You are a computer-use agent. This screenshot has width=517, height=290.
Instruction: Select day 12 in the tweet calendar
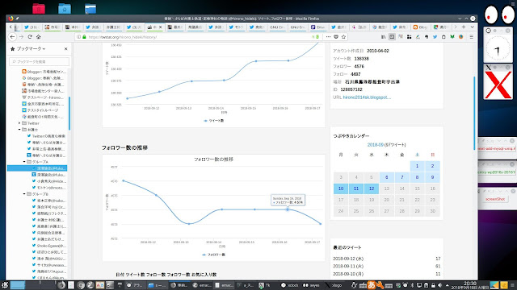coord(372,188)
